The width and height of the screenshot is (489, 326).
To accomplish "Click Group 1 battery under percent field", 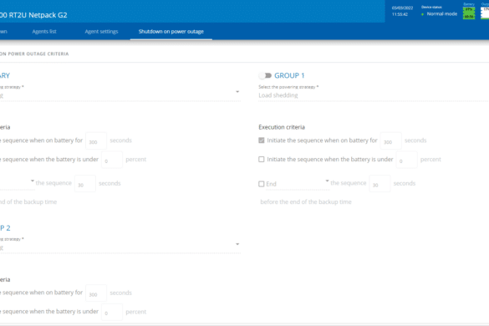I will point(407,160).
